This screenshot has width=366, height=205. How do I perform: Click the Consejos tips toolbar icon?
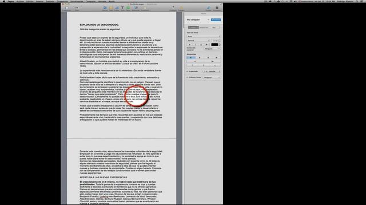181,8
